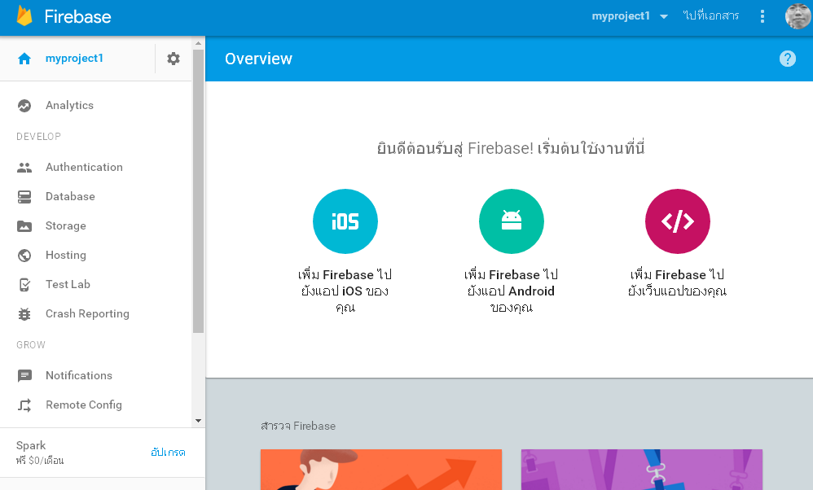Click the Database server icon
Screen dimensions: 813x490
click(x=24, y=197)
